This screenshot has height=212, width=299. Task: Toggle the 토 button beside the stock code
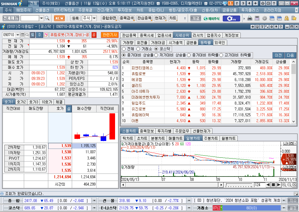pyautogui.click(x=33, y=35)
